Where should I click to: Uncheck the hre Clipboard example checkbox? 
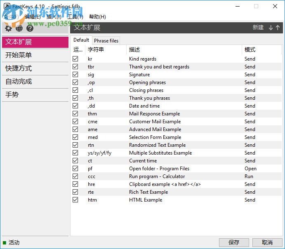click(x=75, y=184)
